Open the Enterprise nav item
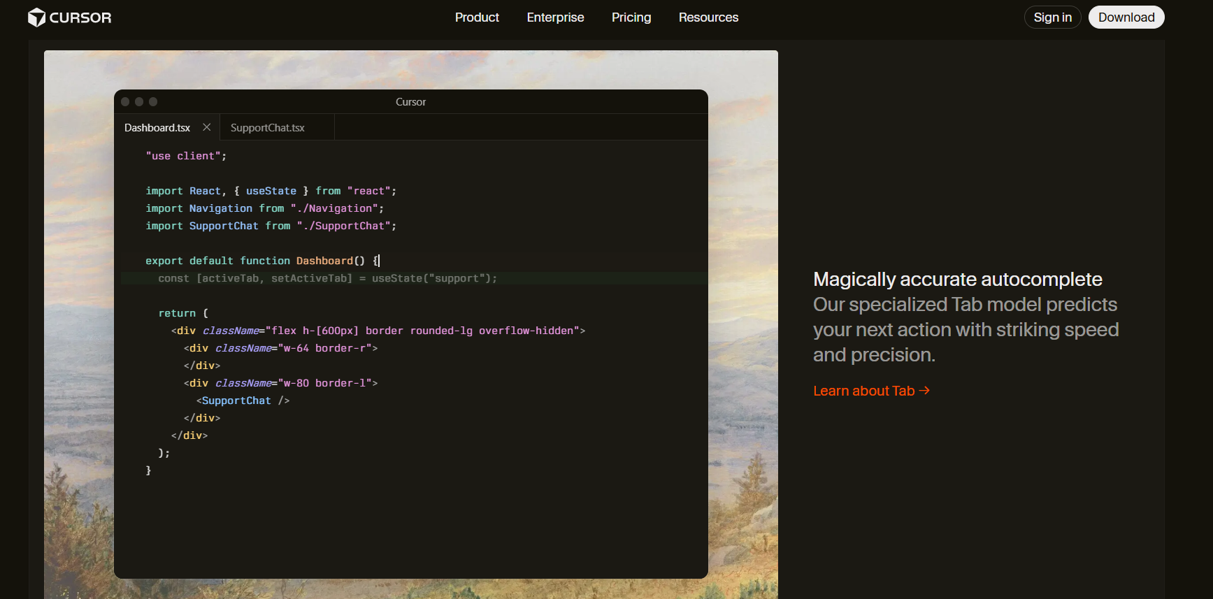1213x599 pixels. click(x=555, y=17)
